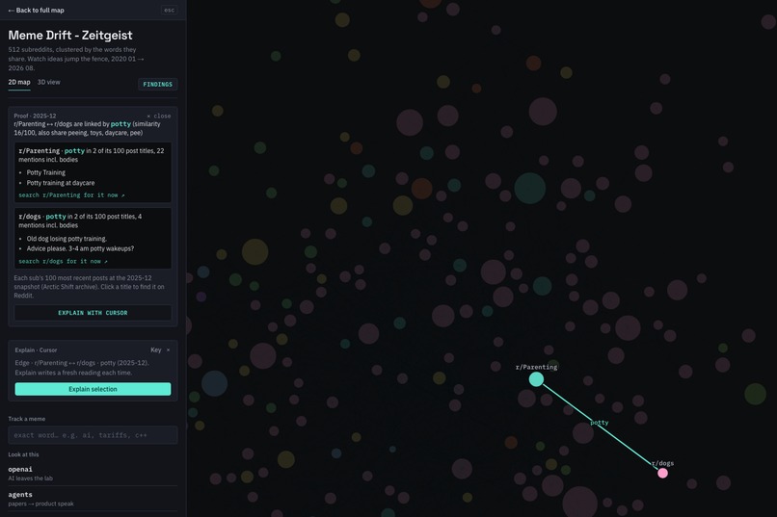Open the FINDINGS panel
The width and height of the screenshot is (777, 517).
click(157, 84)
